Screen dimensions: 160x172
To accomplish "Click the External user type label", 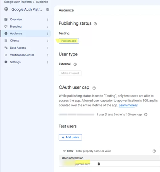I will (x=65, y=64).
